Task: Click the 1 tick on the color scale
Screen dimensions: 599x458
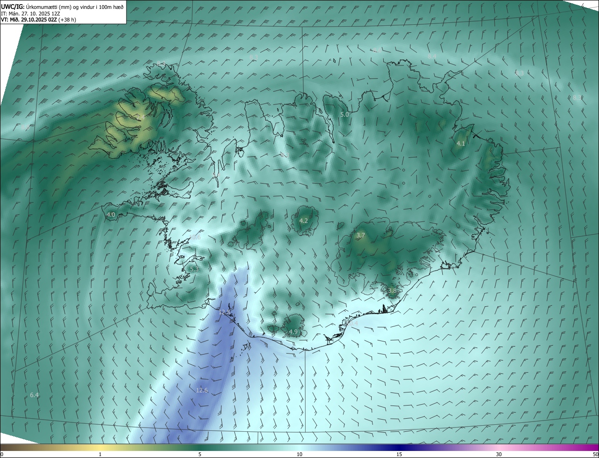Action: pyautogui.click(x=100, y=454)
